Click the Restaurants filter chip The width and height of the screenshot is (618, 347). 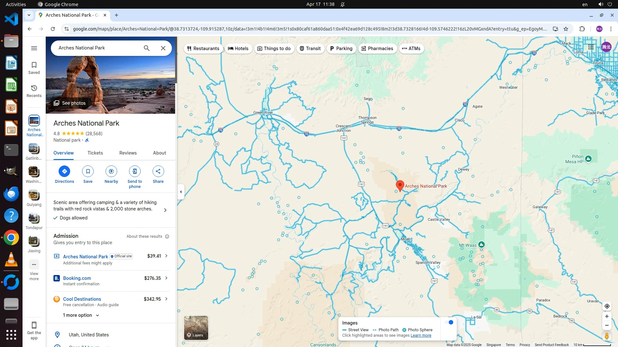pos(203,49)
